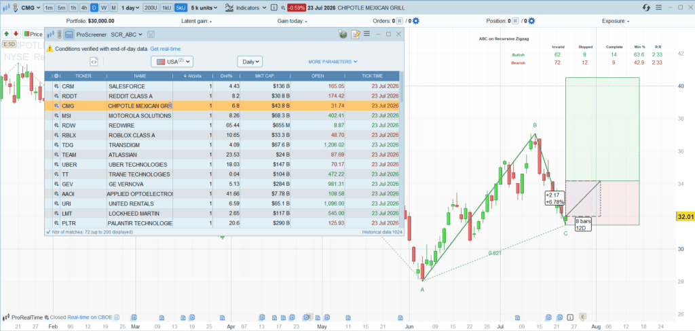The width and height of the screenshot is (695, 331).
Task: Click the ProScreener candlestick chart icon
Action: tap(50, 34)
